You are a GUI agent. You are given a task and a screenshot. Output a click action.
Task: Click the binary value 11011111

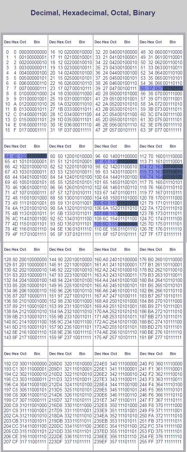coord(82,442)
